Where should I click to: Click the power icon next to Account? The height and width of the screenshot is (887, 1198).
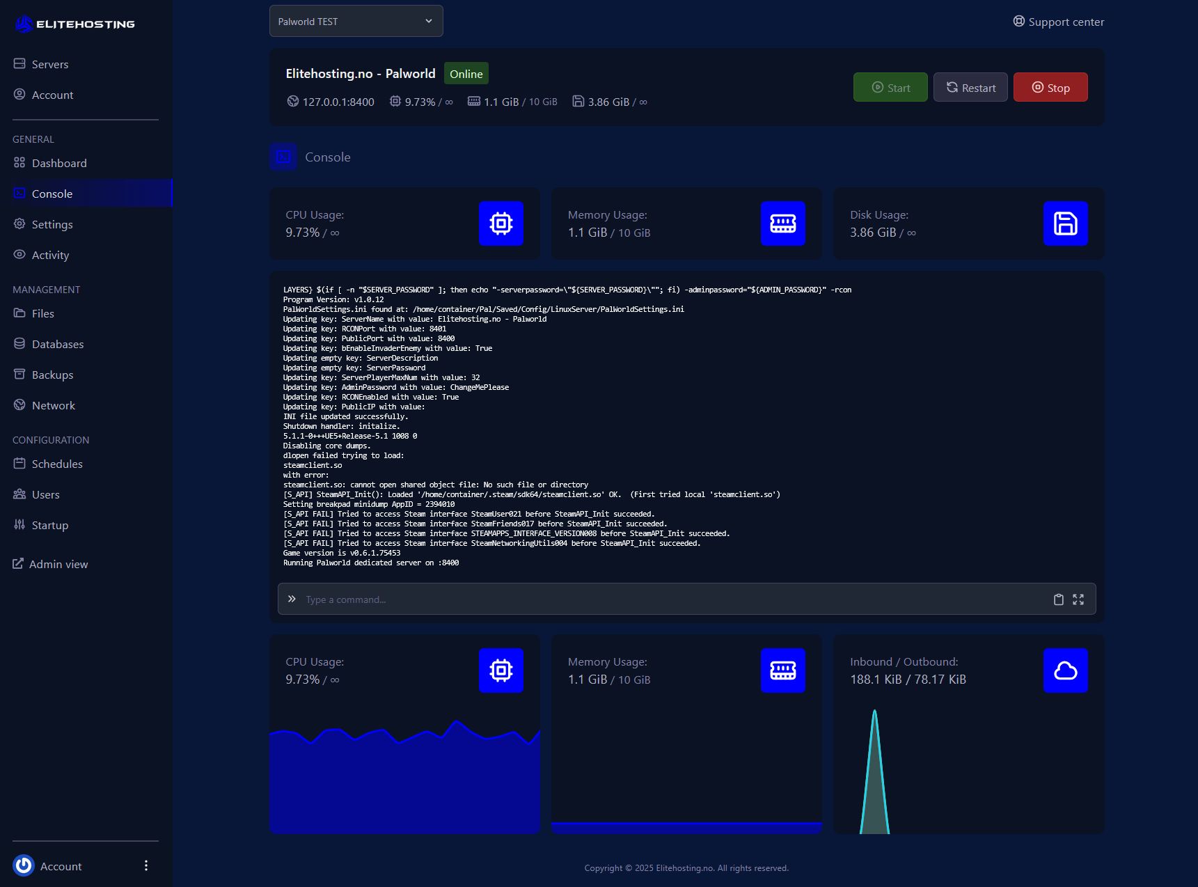23,865
